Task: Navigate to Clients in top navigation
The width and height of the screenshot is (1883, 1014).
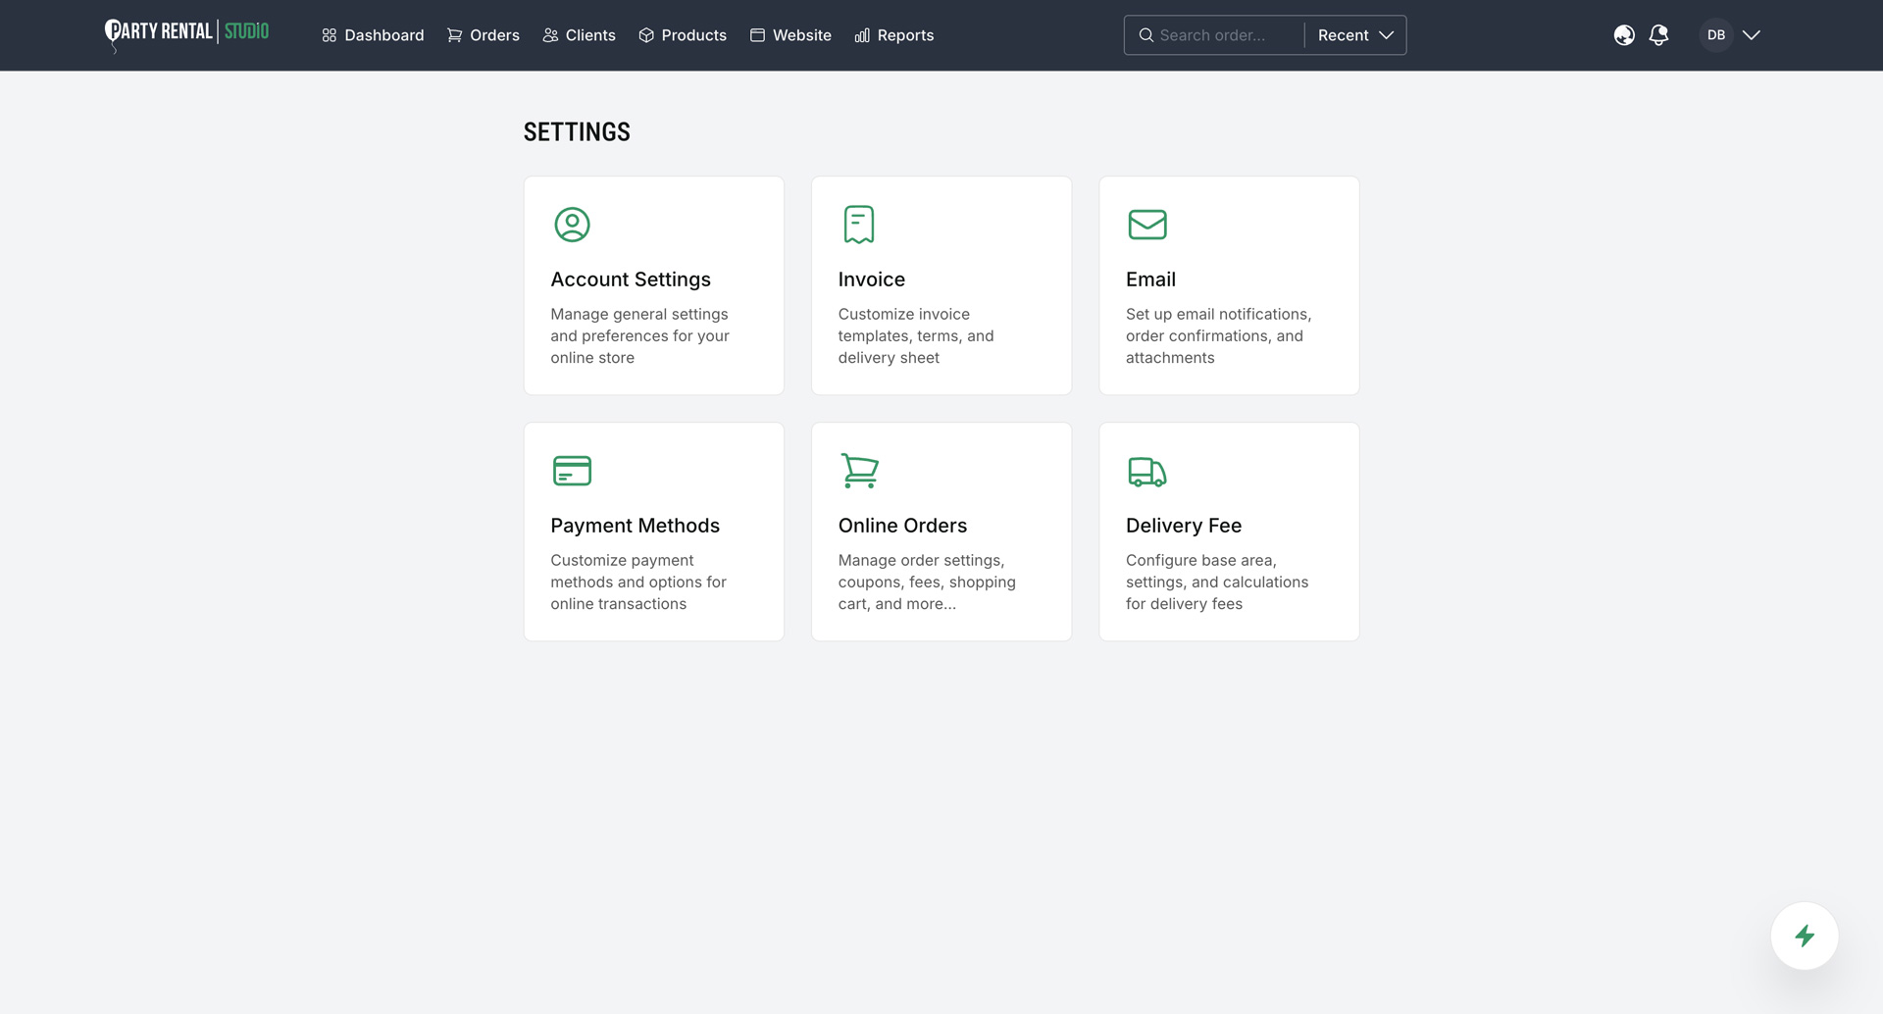Action: [579, 35]
